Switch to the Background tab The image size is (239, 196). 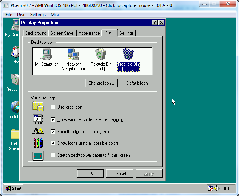pyautogui.click(x=36, y=33)
